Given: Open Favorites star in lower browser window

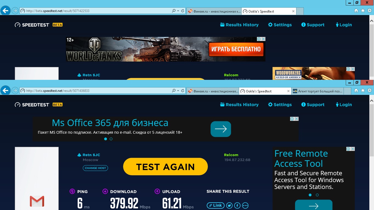Looking at the screenshot, I should coord(363,91).
